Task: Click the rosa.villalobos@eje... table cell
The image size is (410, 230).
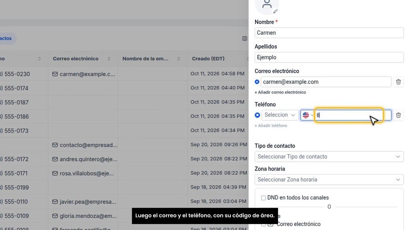Action: 83,173
